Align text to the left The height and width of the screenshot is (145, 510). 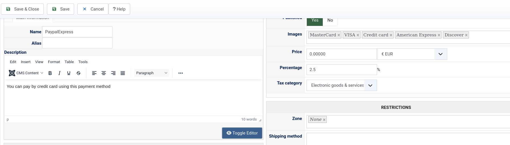click(x=94, y=73)
